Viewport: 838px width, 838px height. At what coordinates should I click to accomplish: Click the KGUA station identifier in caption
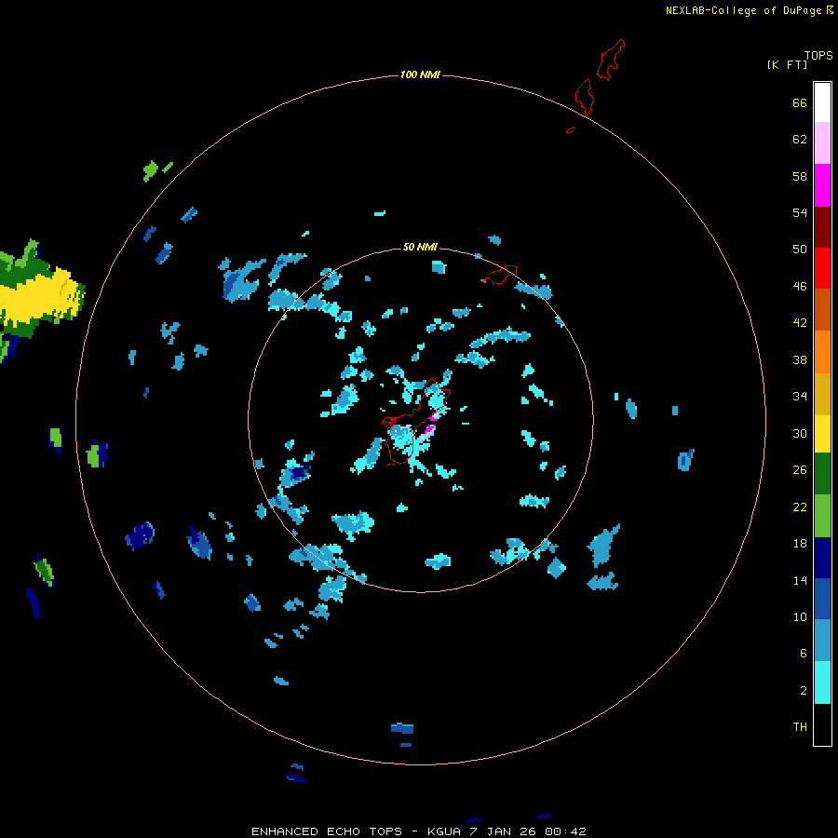click(x=443, y=831)
